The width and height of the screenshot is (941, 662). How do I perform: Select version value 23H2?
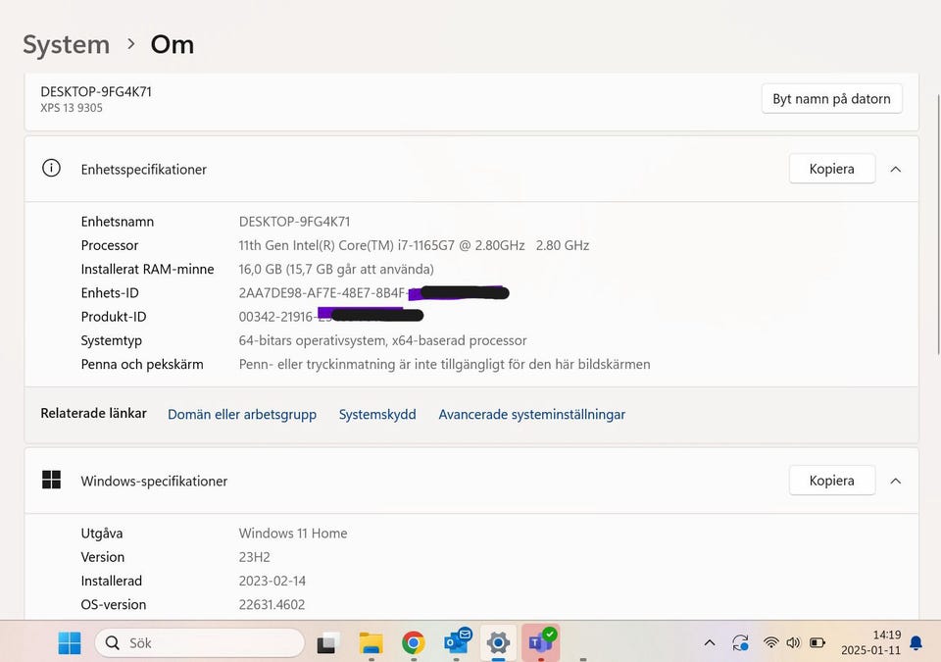click(255, 557)
